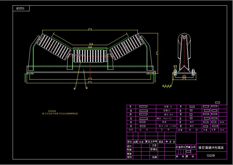Select the 备注 column header
233x165 pixels.
[x=222, y=130]
